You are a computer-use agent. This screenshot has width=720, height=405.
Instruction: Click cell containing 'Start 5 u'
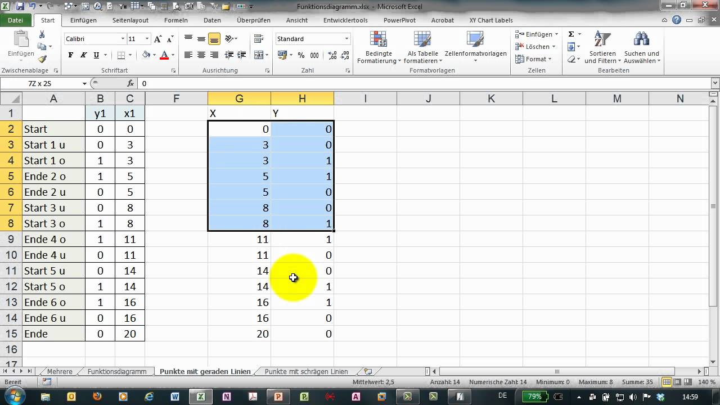pyautogui.click(x=53, y=271)
